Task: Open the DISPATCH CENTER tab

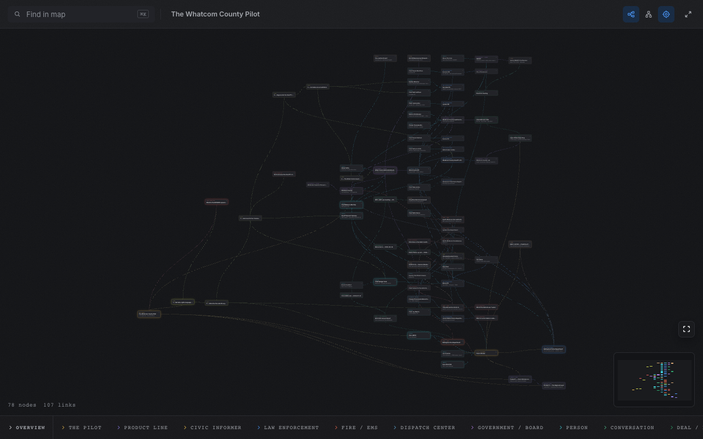Action: click(424, 427)
